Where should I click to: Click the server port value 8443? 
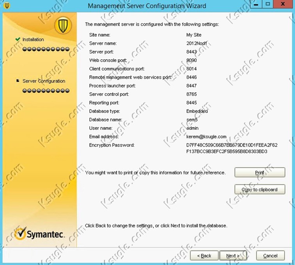tap(192, 52)
